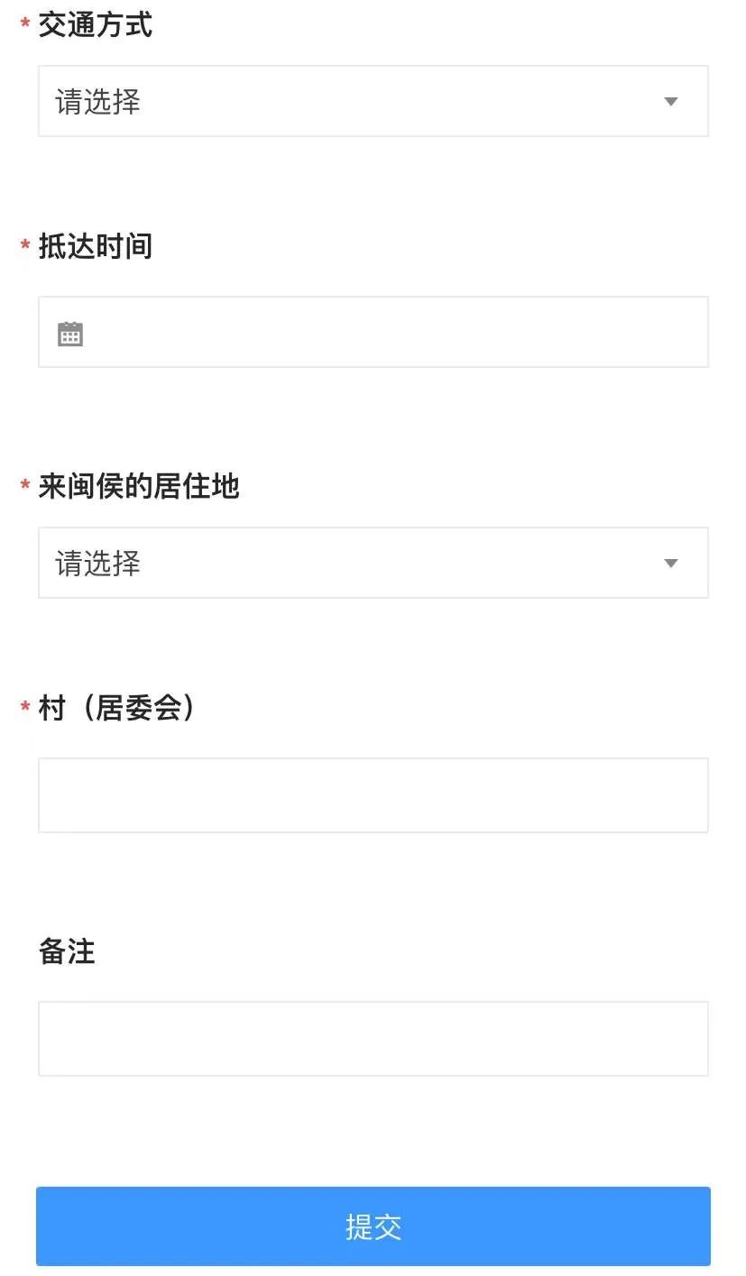Click the 交通方式 field label
Viewport: 746px width, 1276px height.
click(95, 25)
